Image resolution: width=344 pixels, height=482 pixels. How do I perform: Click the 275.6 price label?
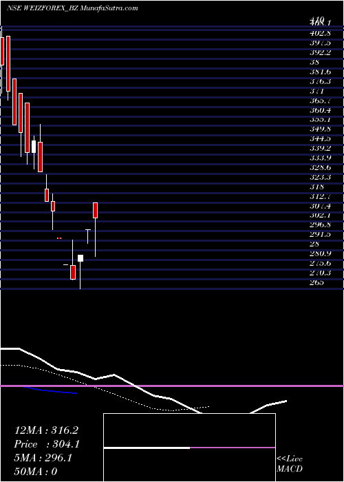[x=320, y=263]
